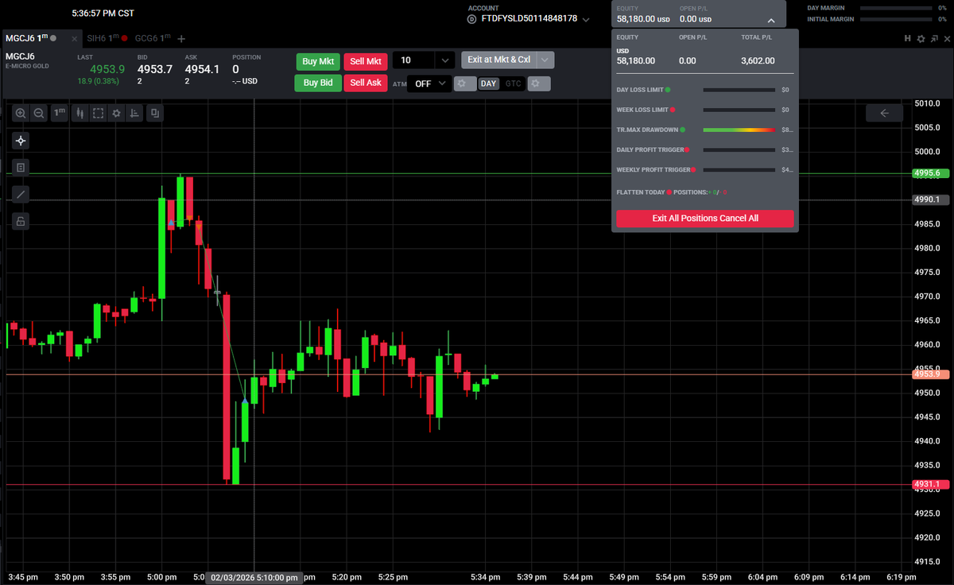Image resolution: width=954 pixels, height=585 pixels.
Task: Click the DAILY PROFIT TRIGGER progress bar
Action: [x=739, y=149]
